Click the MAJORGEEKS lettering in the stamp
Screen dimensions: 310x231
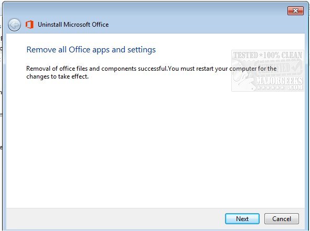(279, 81)
